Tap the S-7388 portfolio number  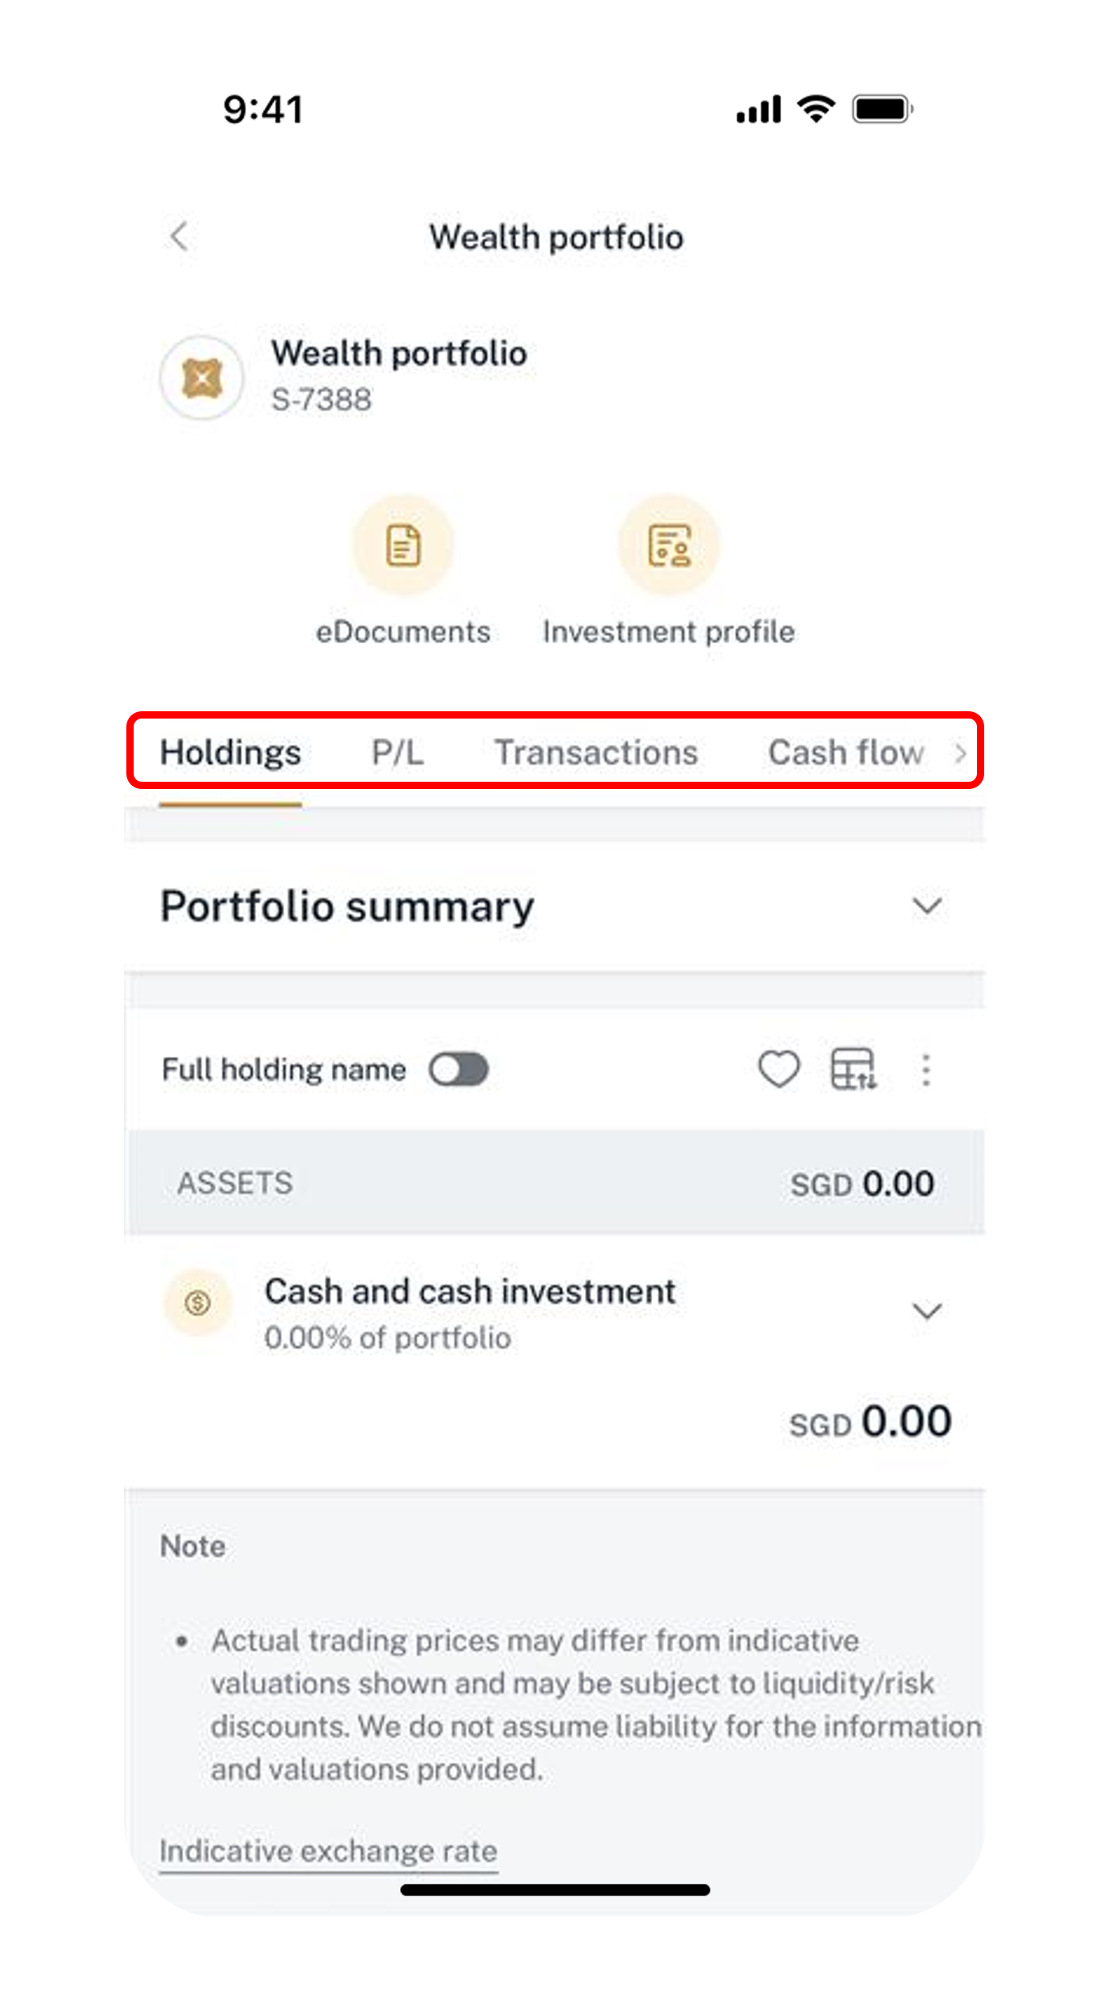(x=322, y=399)
